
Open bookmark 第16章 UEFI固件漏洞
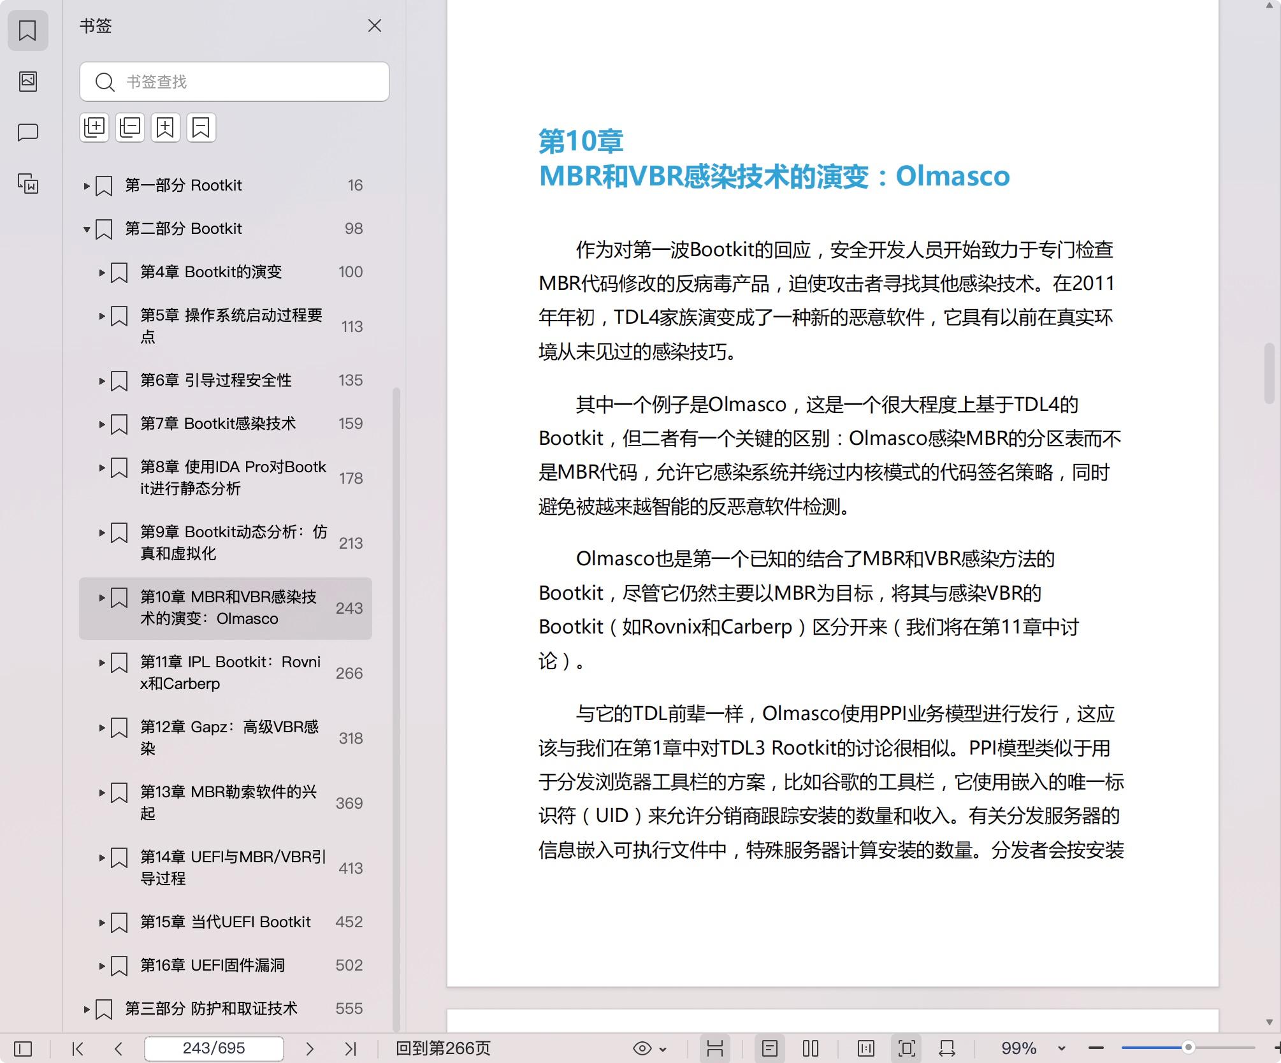click(212, 965)
